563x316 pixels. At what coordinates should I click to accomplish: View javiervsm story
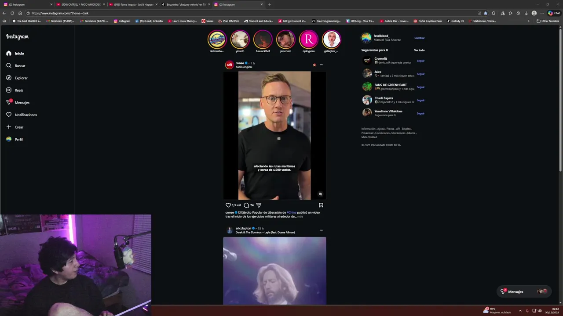[x=285, y=39]
